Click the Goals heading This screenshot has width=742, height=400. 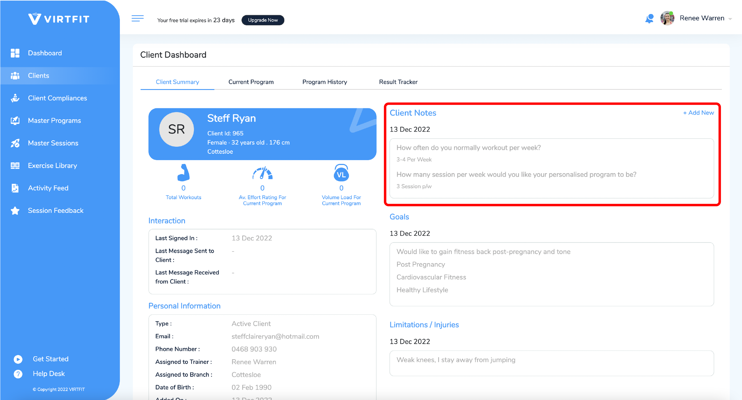point(399,217)
